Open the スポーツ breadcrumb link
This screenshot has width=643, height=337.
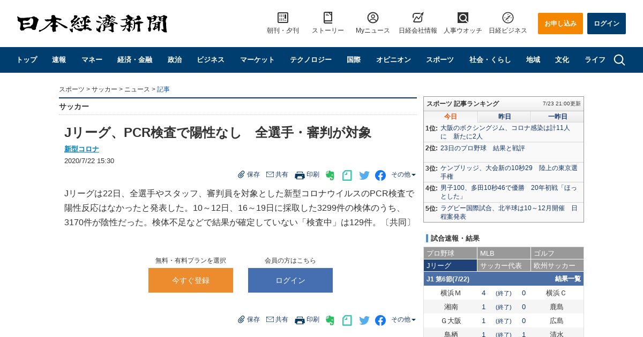(72, 89)
